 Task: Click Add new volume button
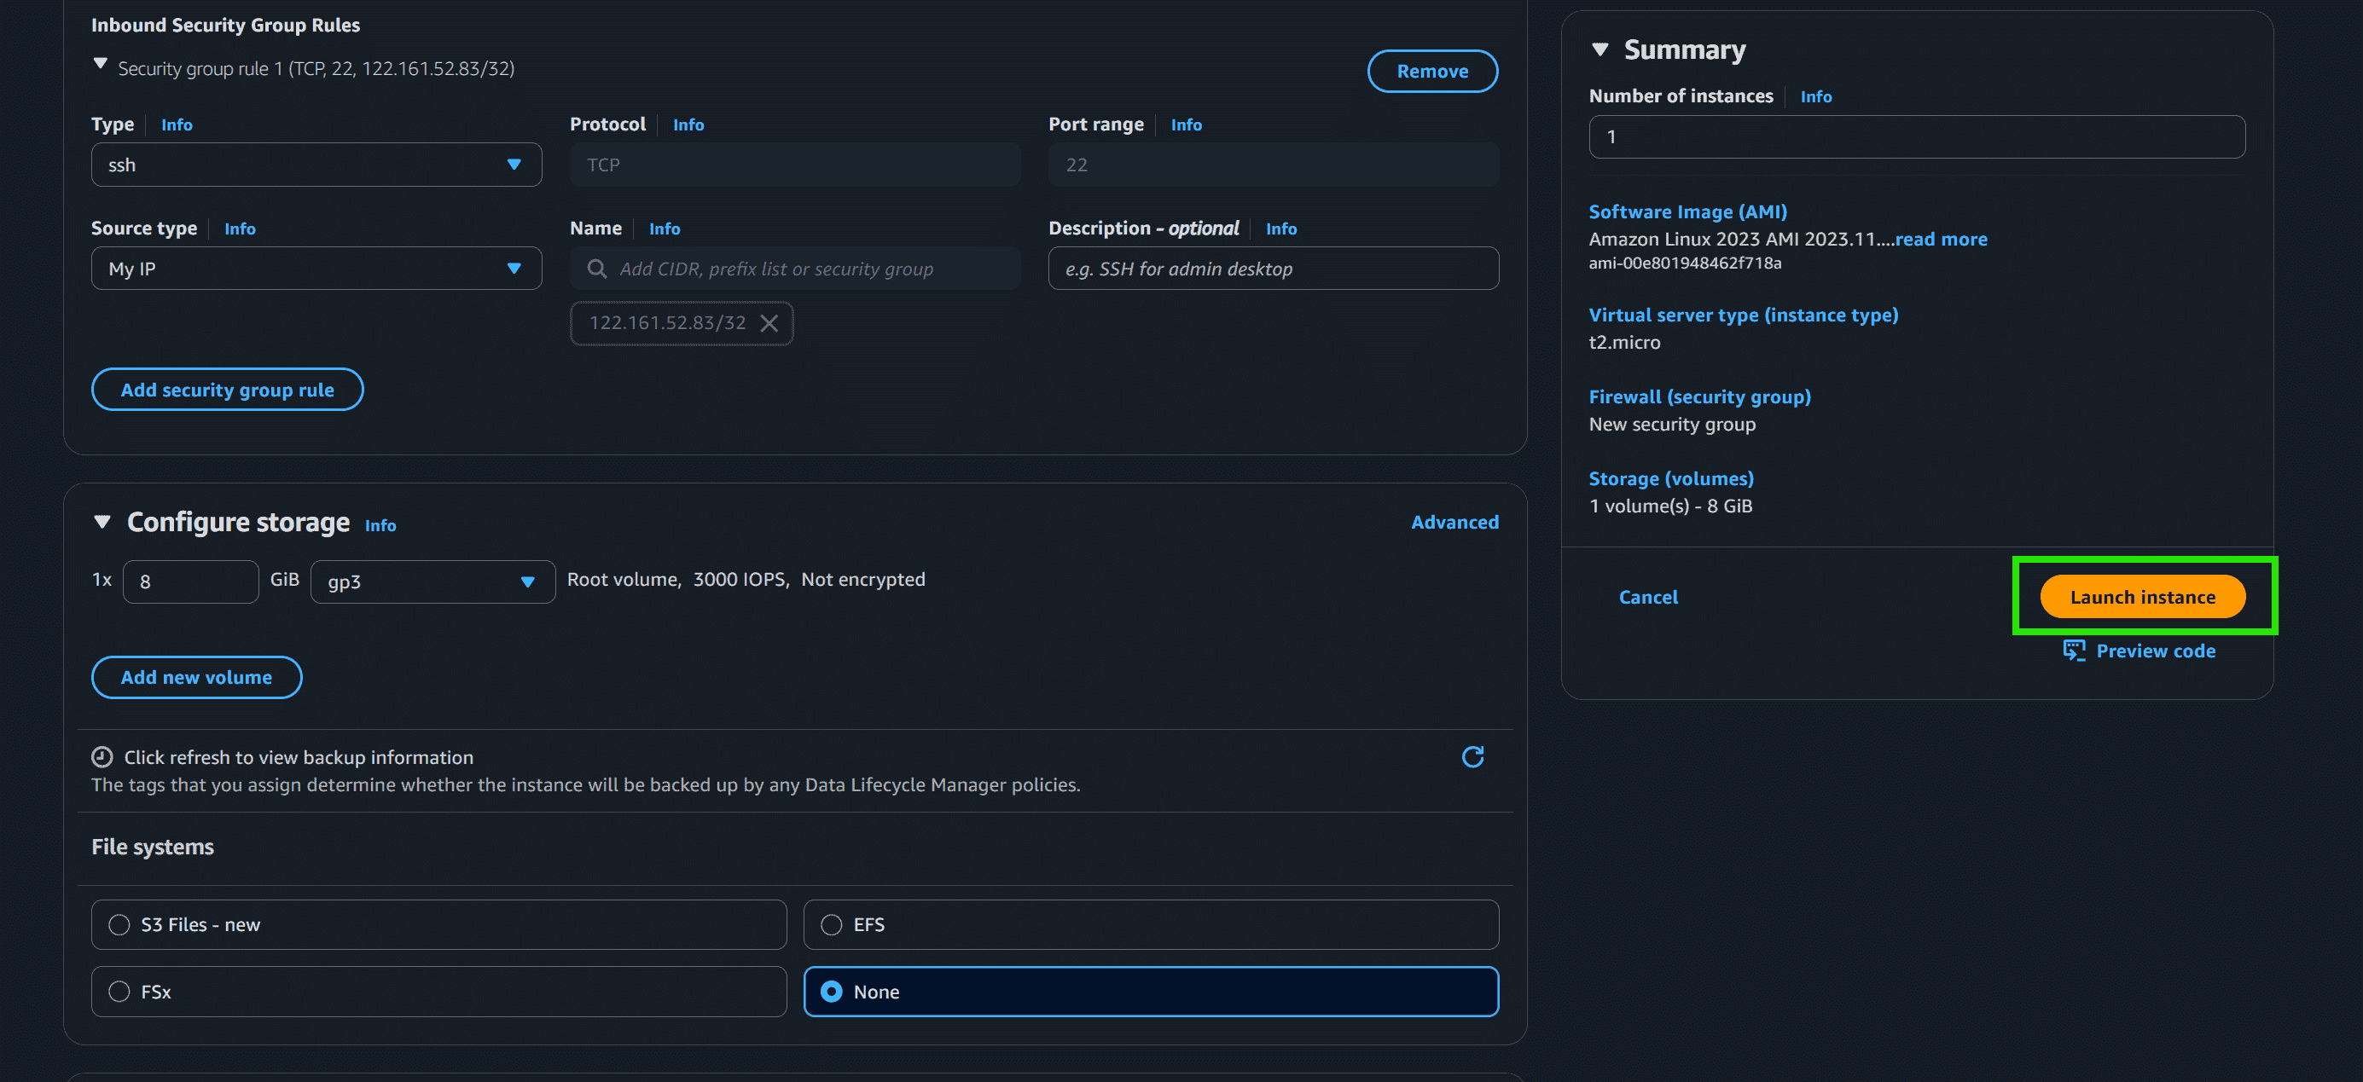coord(196,677)
